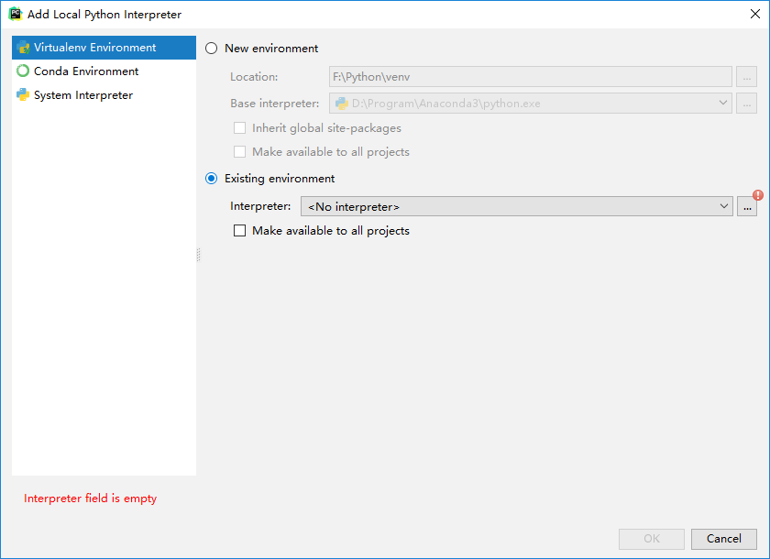Select the New environment radio button

click(x=212, y=49)
